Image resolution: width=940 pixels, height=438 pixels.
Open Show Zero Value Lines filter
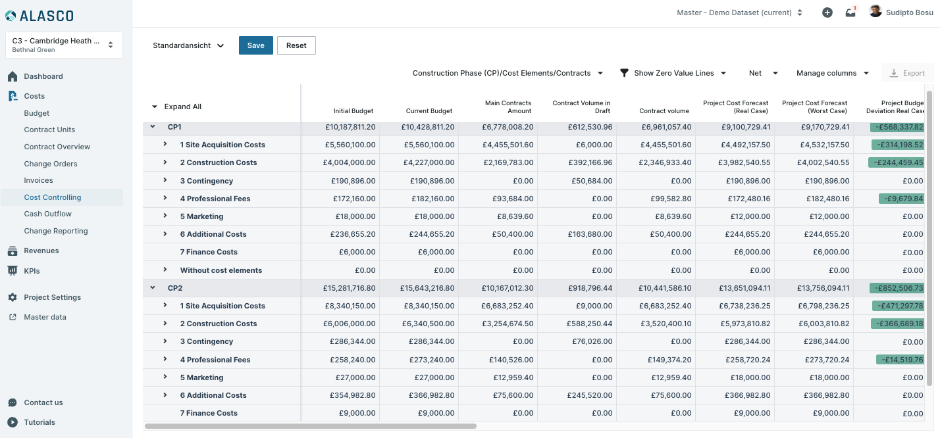point(673,73)
